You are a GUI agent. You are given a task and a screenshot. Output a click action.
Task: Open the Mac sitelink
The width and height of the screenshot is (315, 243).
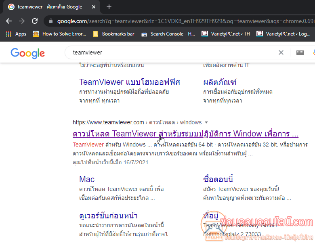[87, 179]
